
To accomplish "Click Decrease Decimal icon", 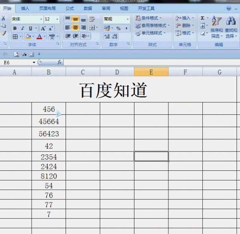I will pos(114,36).
